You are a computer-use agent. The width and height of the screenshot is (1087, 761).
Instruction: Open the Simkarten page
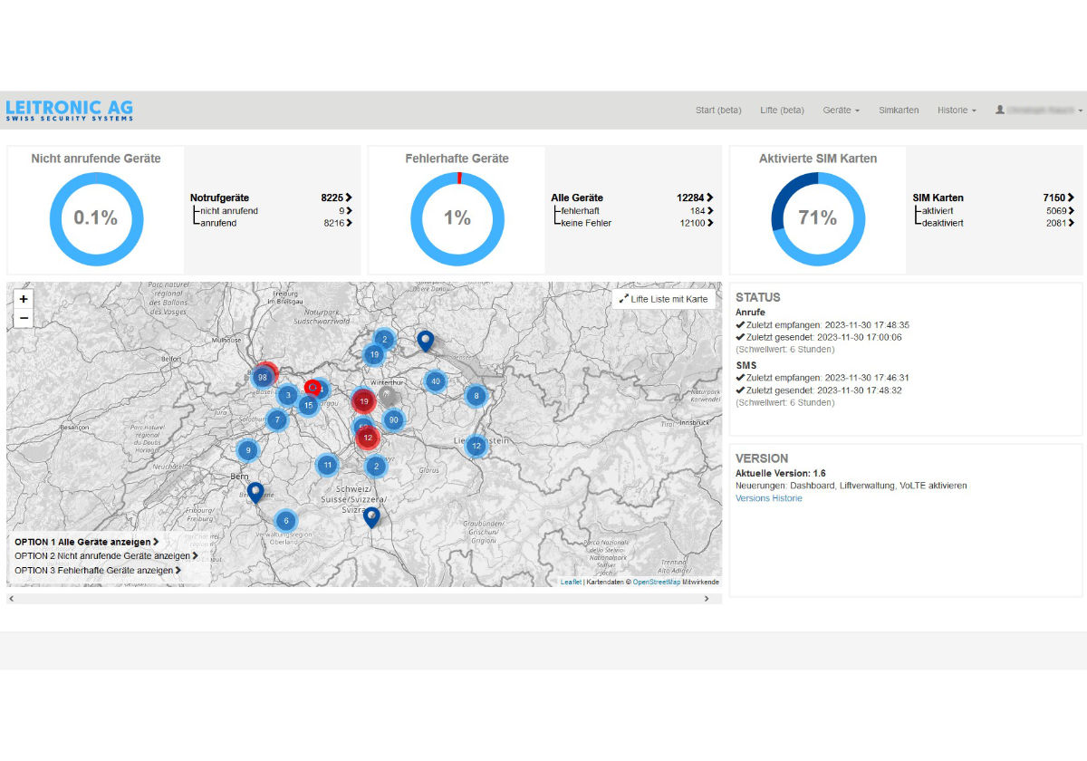899,111
